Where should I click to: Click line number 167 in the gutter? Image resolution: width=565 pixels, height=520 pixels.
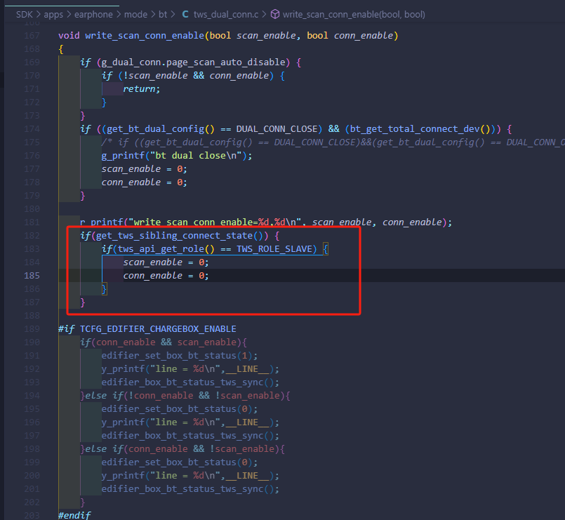32,36
